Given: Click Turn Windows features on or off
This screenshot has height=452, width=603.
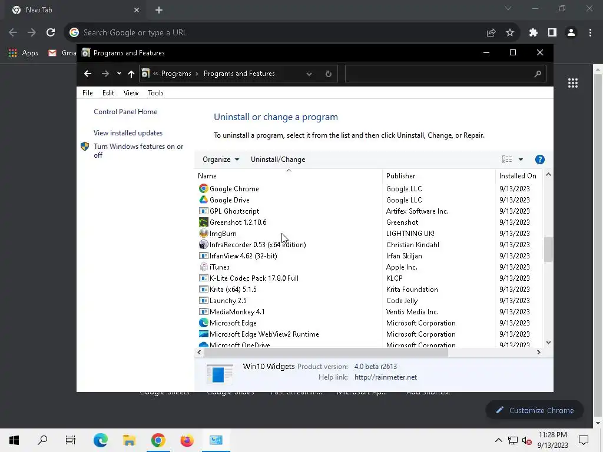Looking at the screenshot, I should coord(138,151).
